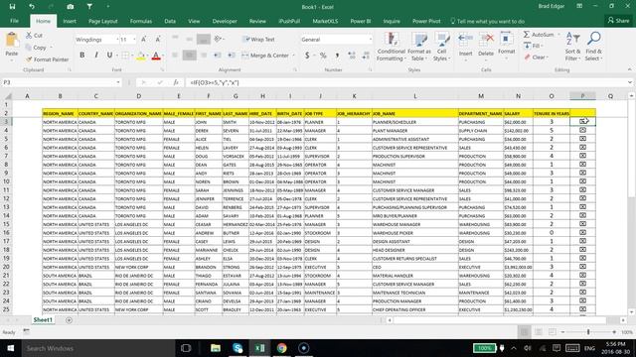Click Insert Function fx button
Screen dimensions: 636x357
point(176,82)
